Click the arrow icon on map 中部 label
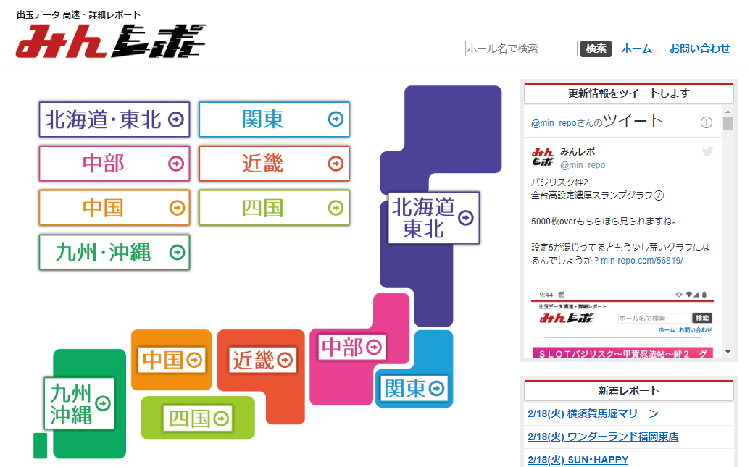This screenshot has width=750, height=467. click(x=374, y=347)
